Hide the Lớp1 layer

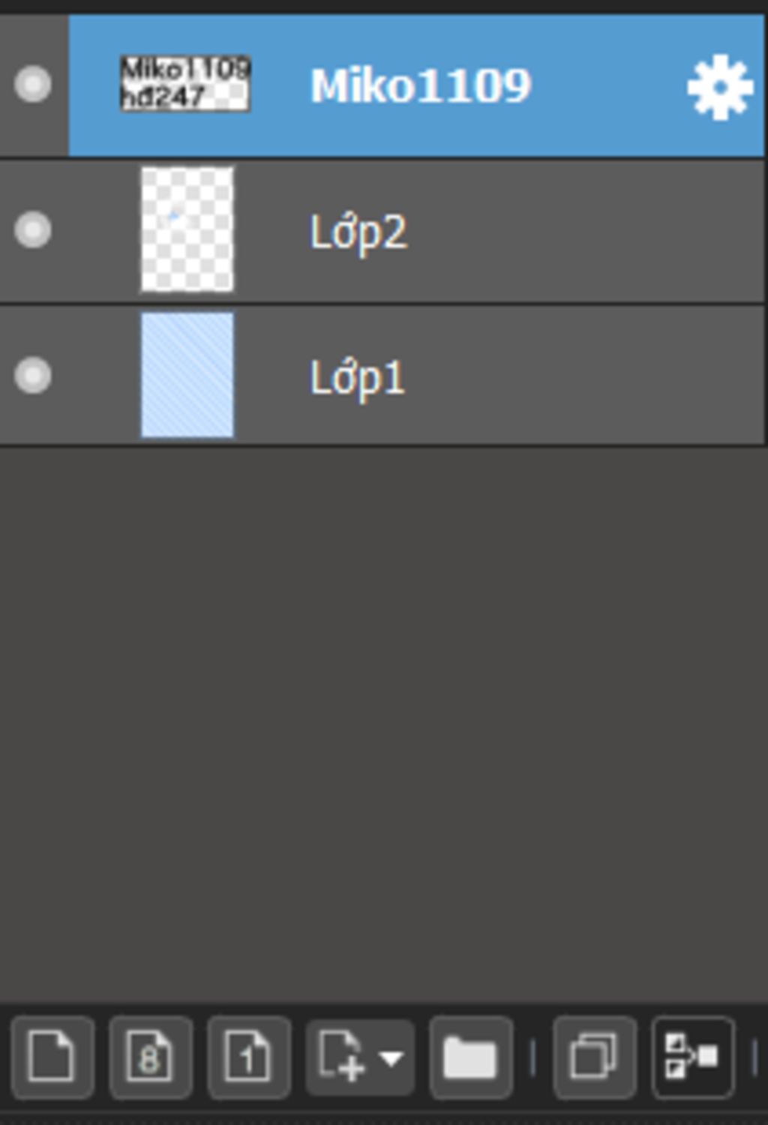coord(33,375)
